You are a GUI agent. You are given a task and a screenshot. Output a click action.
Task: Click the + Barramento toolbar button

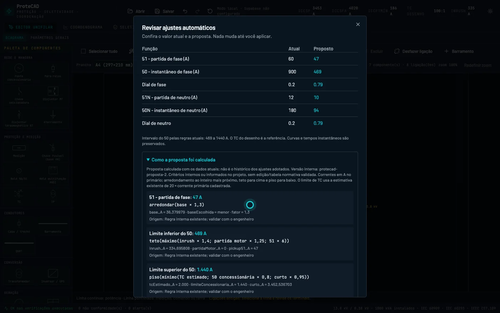pyautogui.click(x=459, y=51)
